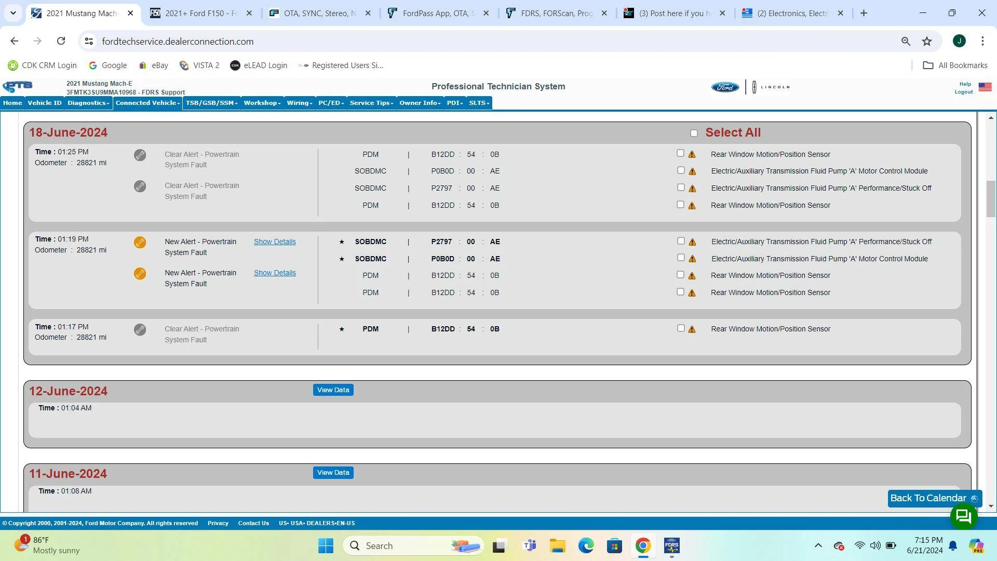Screen dimensions: 997x561
Task: Click the browser address bar URL
Action: point(178,41)
